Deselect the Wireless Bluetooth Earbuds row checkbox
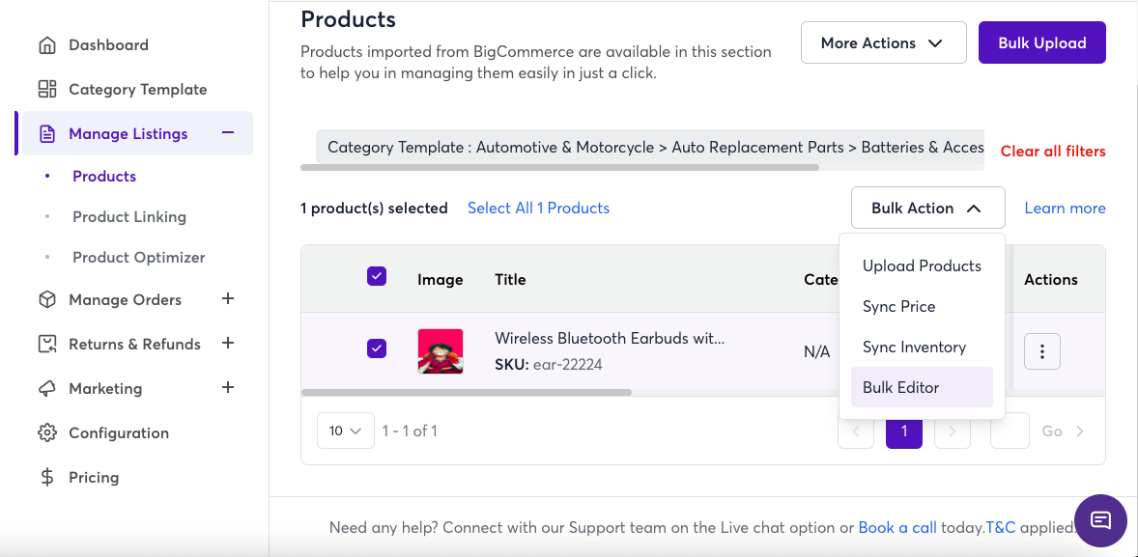Viewport: 1138px width, 557px height. tap(377, 348)
